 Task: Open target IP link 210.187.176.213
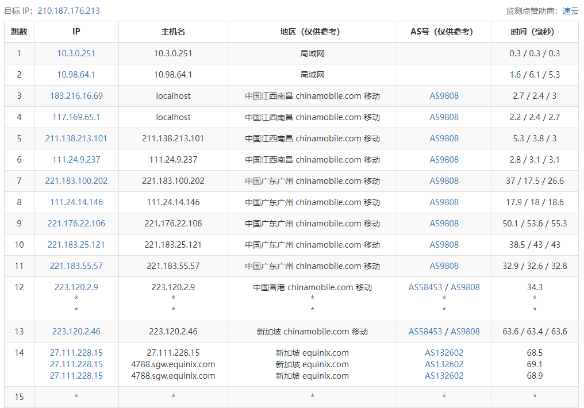point(68,11)
